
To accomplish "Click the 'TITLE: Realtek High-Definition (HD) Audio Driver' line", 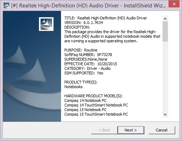I will pos(106,18).
